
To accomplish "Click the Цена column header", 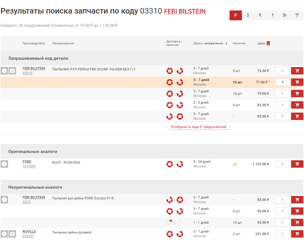I will click(261, 43).
